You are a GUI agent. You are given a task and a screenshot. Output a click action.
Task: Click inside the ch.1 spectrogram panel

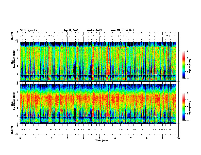pyautogui.click(x=98, y=62)
